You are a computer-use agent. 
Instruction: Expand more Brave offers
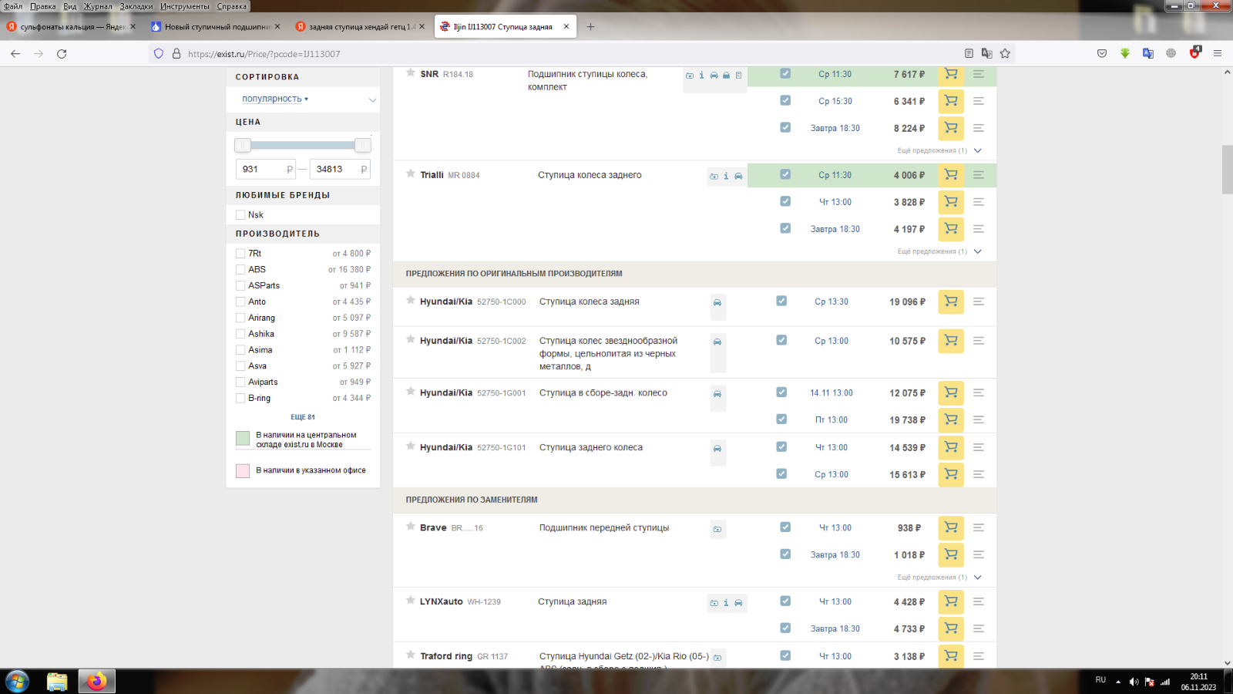939,578
